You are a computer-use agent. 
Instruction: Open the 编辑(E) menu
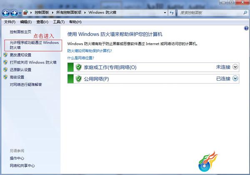(x=26, y=22)
